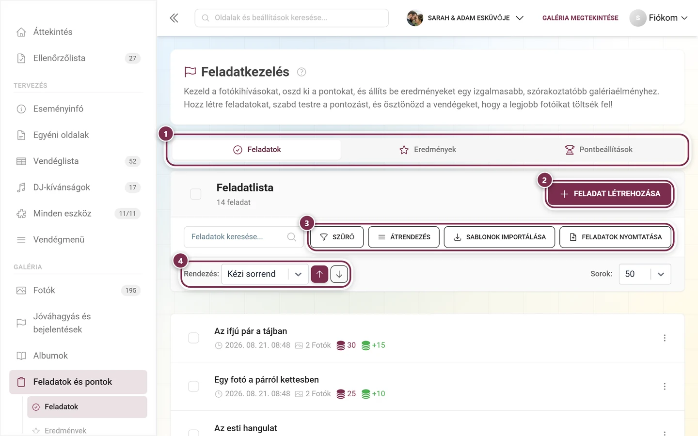This screenshot has height=436, width=698.
Task: Select Feladatok sub-item in sidebar
Action: pos(87,407)
